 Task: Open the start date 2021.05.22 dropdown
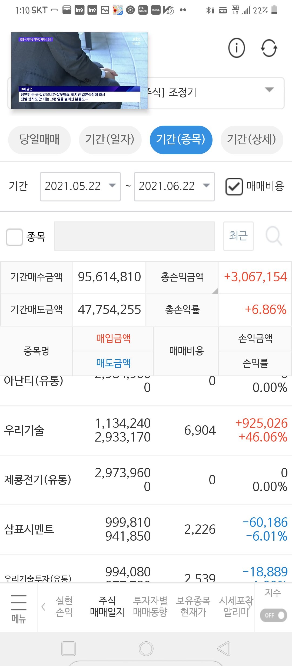pyautogui.click(x=80, y=187)
